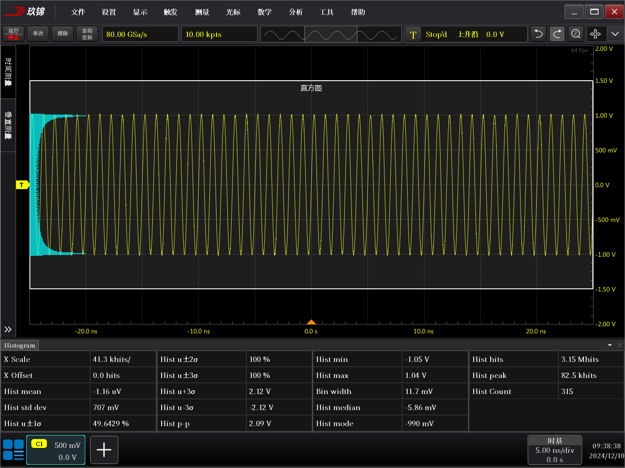The image size is (625, 468).
Task: Click the 10.00 kpts memory depth field
Action: [219, 34]
